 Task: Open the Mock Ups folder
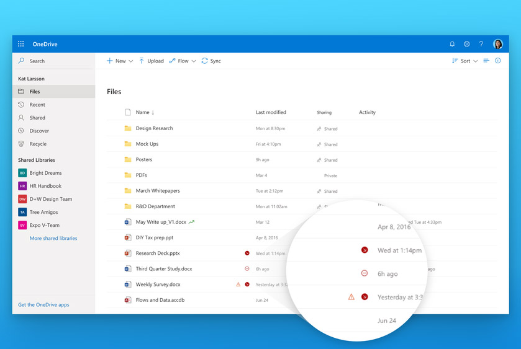pyautogui.click(x=147, y=144)
